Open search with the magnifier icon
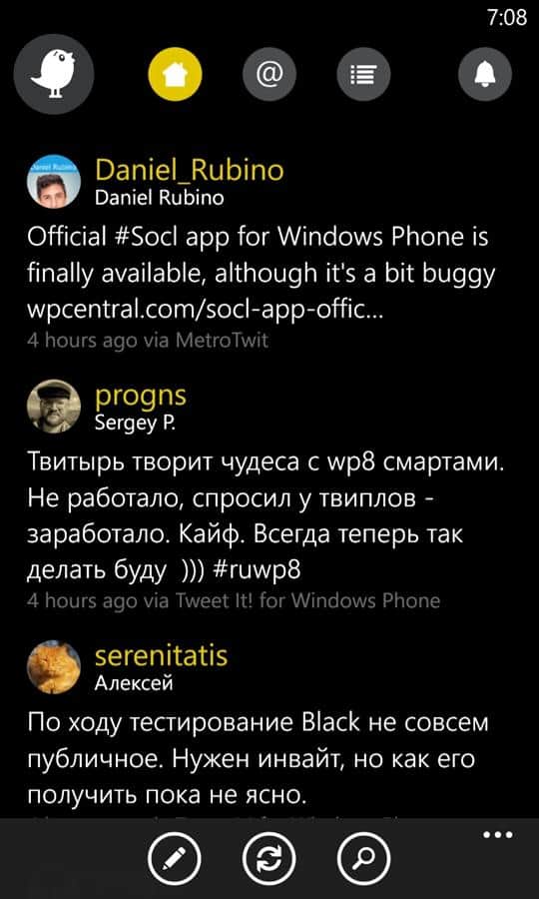This screenshot has height=899, width=539. [x=363, y=857]
